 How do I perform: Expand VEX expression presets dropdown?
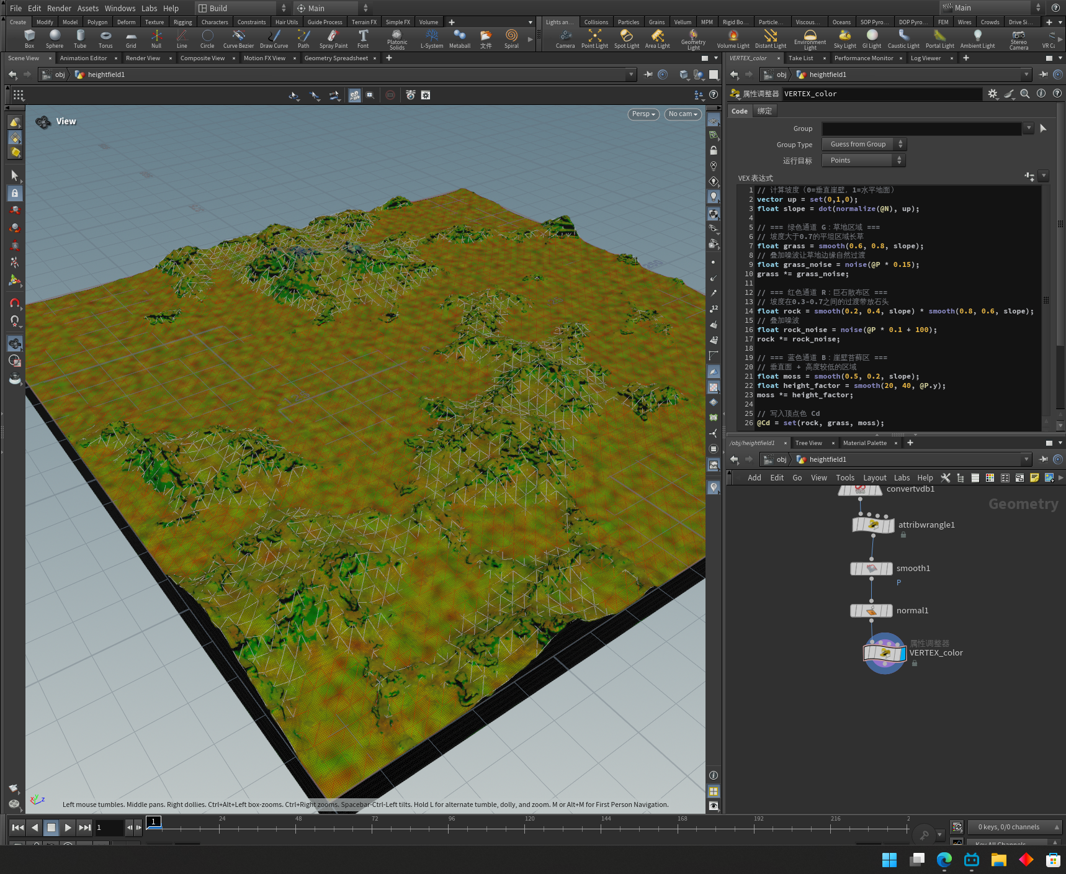[1044, 176]
